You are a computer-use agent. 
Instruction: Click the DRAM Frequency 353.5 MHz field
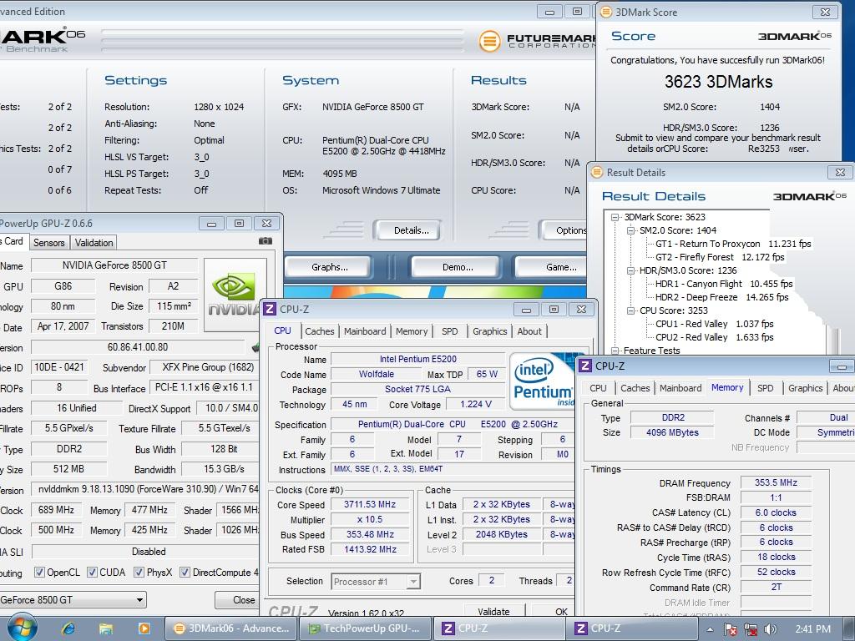point(776,483)
